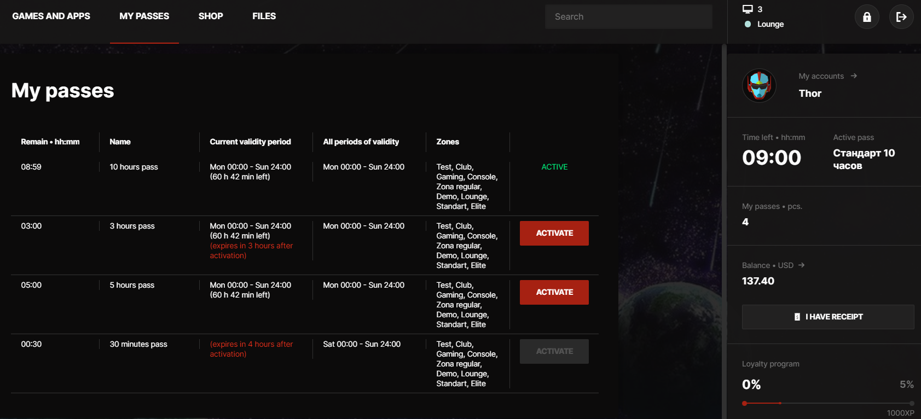Screen dimensions: 921x419
Task: Activate the 3 hours pass
Action: click(554, 233)
